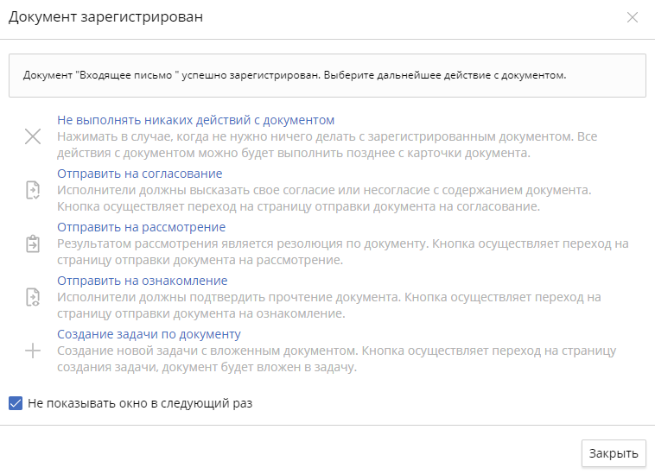
Task: Click the document icon beside 'Отправить на ознакомление'
Action: pos(33,297)
